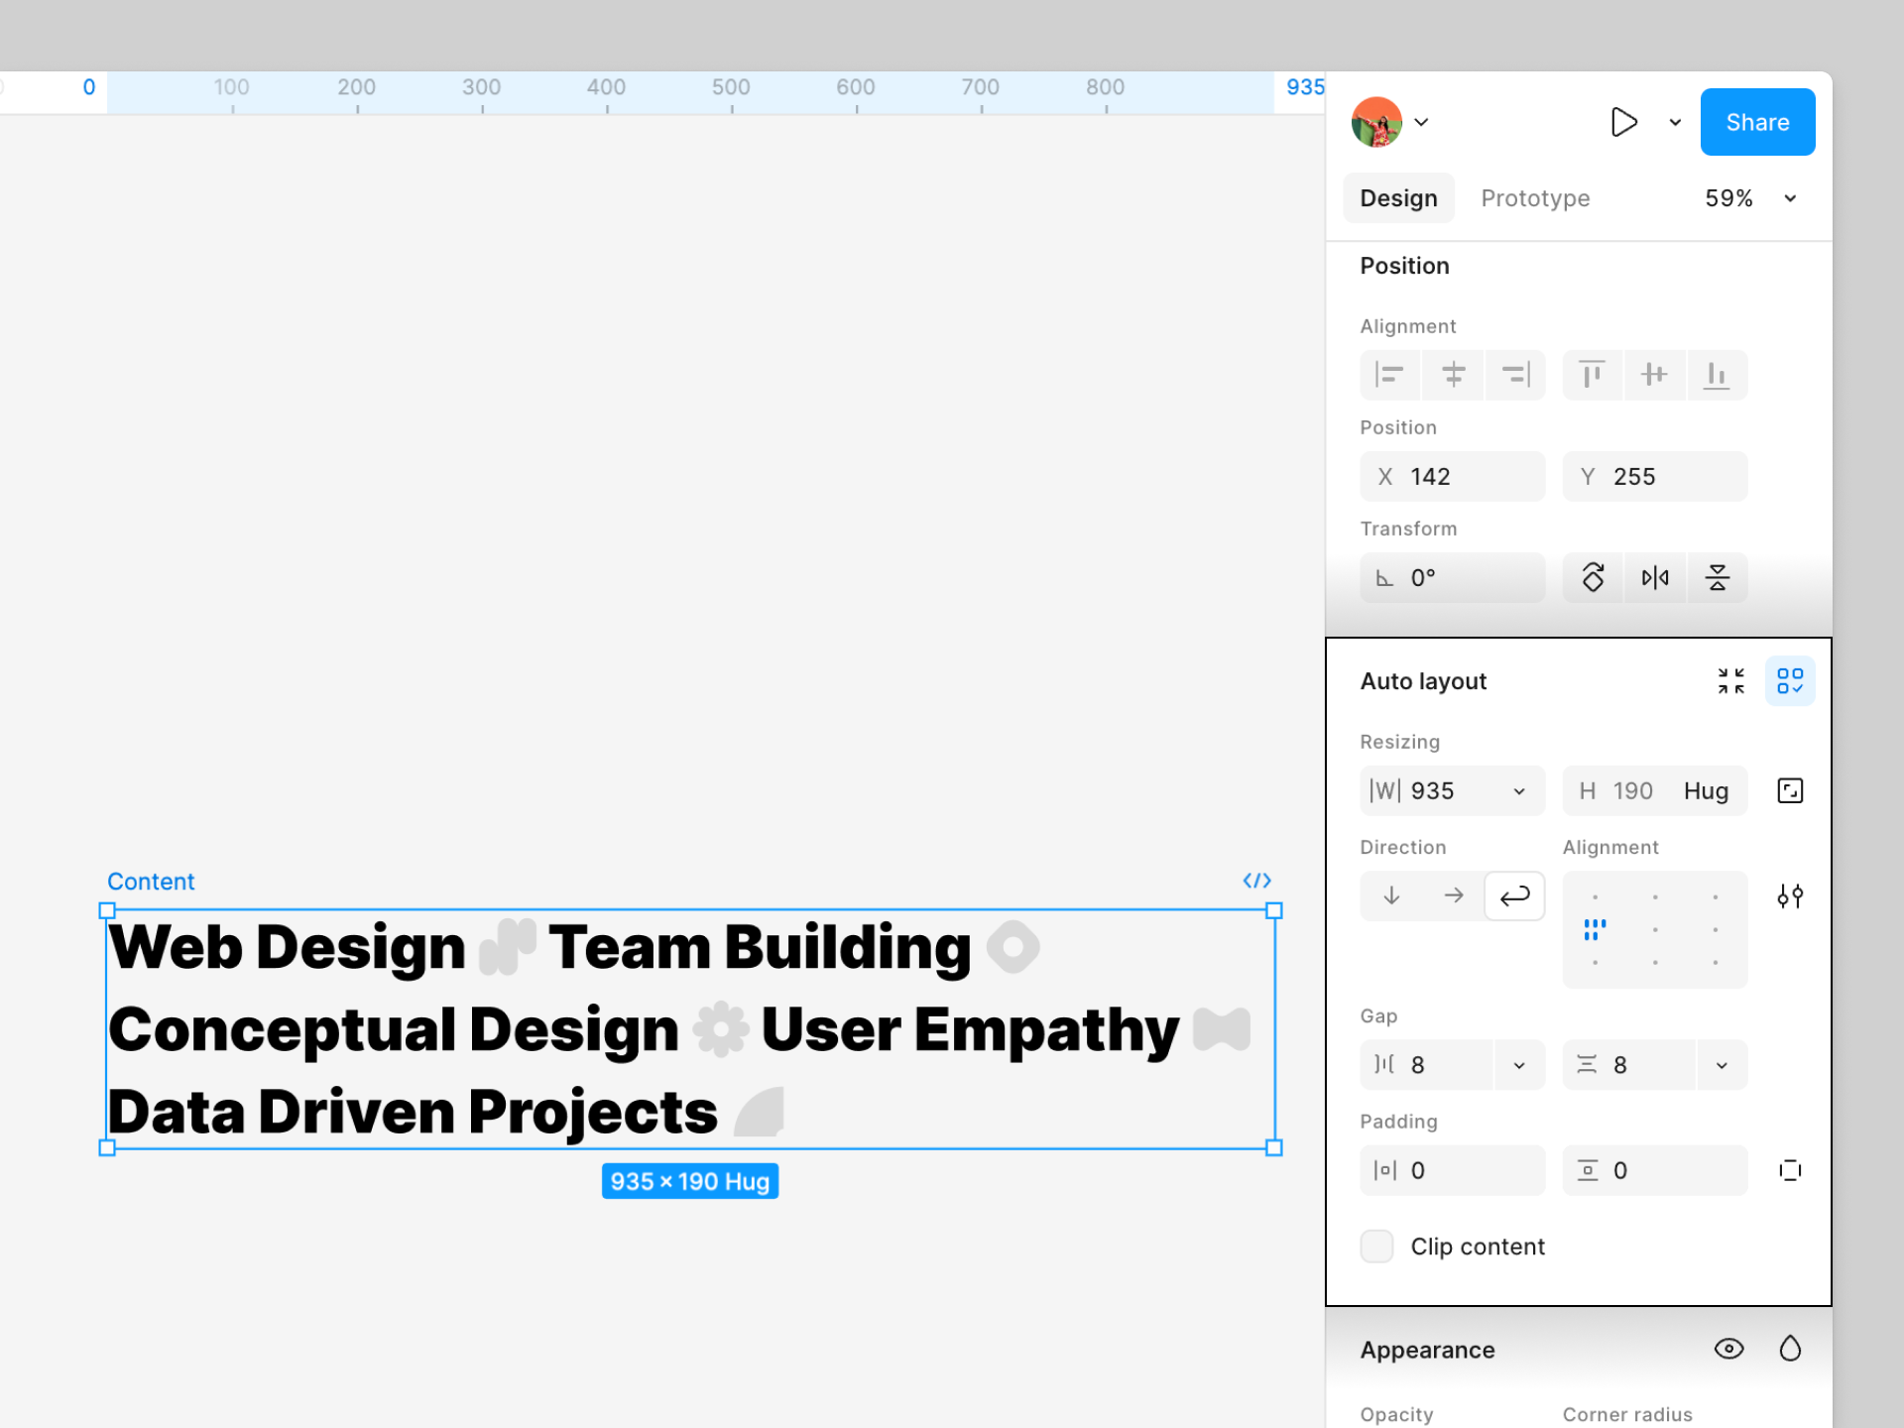Select Team Building text on canvas

[x=760, y=947]
